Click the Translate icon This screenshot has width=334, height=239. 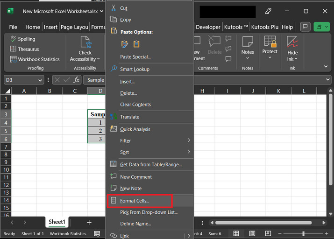pyautogui.click(x=114, y=117)
